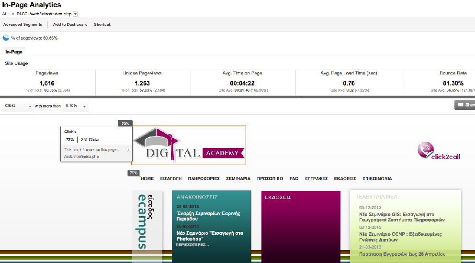Open Advanced Segments
The width and height of the screenshot is (475, 263).
click(x=23, y=24)
